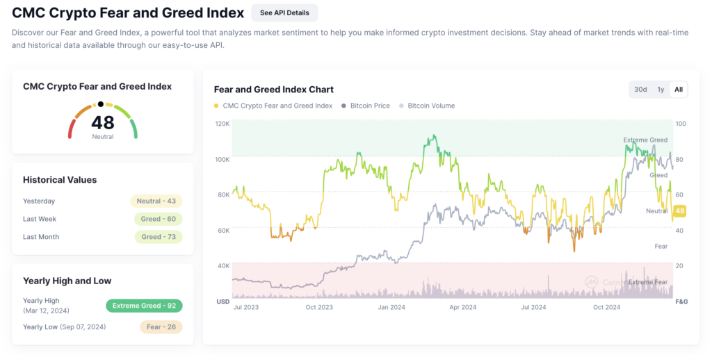
Task: Click the red extreme fear gauge segment
Action: 71,129
